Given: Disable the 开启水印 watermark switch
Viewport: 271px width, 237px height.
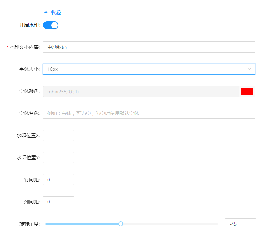Looking at the screenshot, I should tap(51, 25).
